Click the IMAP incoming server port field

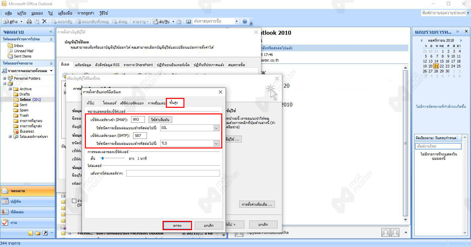click(138, 120)
